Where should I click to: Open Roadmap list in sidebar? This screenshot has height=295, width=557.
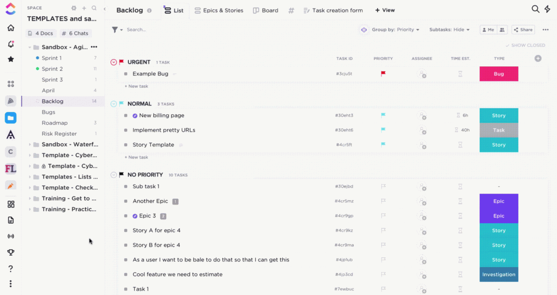[x=55, y=123]
